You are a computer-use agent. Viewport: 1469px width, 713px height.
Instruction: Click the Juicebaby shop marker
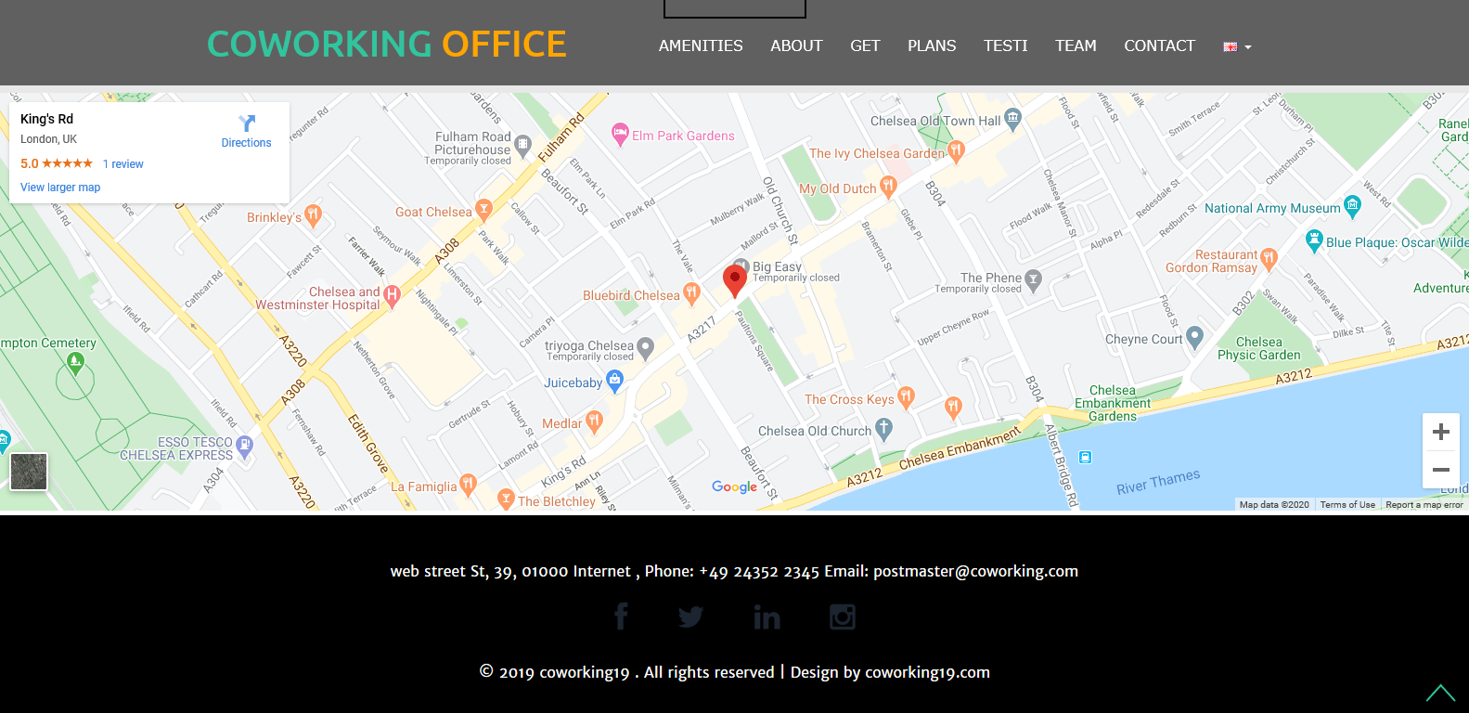coord(614,380)
